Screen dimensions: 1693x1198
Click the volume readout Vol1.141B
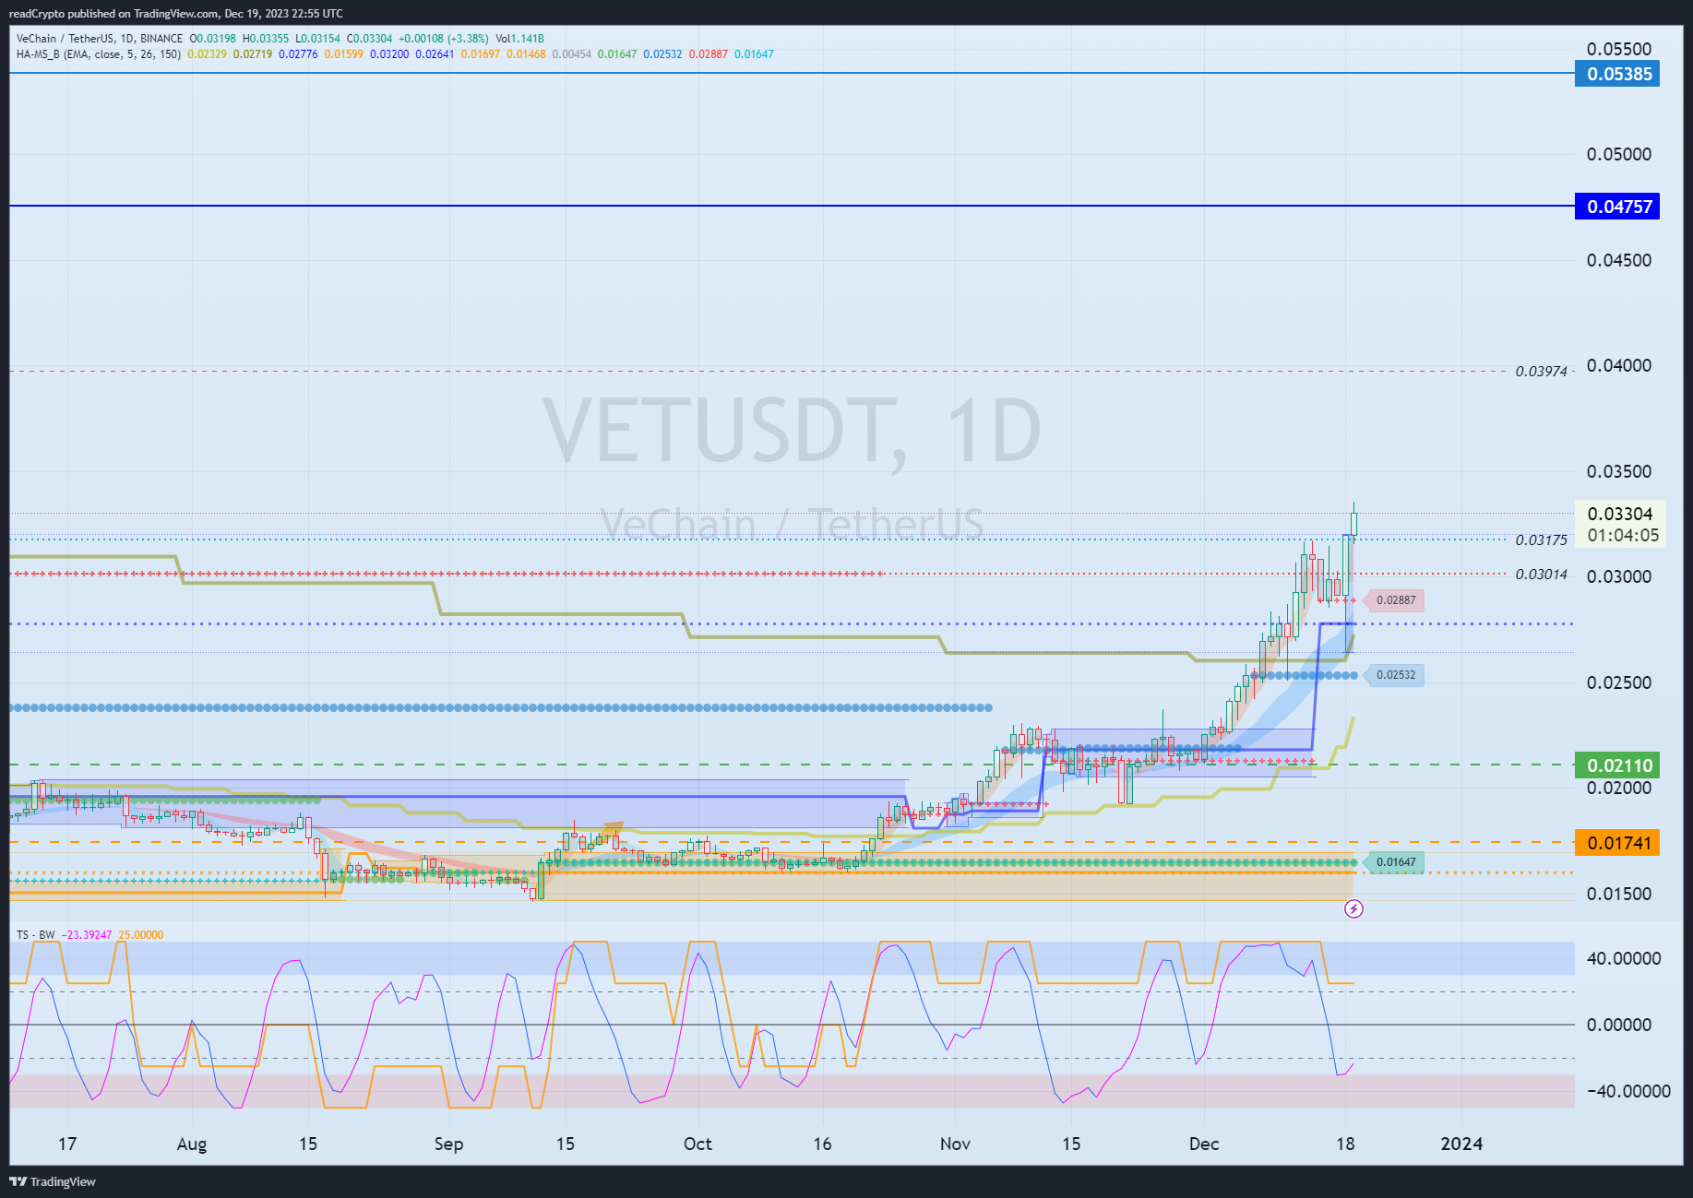coord(519,39)
